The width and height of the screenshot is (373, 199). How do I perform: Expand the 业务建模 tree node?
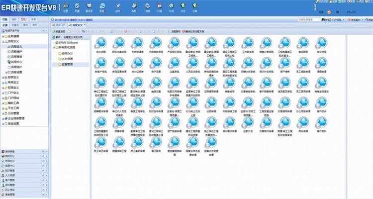(x=3, y=36)
